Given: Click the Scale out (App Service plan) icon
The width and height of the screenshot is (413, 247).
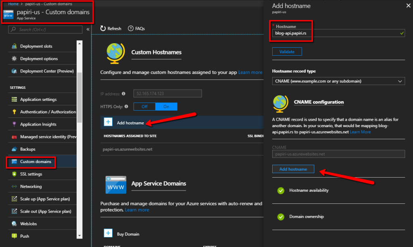Looking at the screenshot, I should [x=14, y=211].
